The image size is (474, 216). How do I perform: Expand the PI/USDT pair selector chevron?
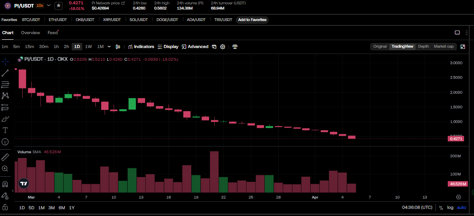coord(49,6)
